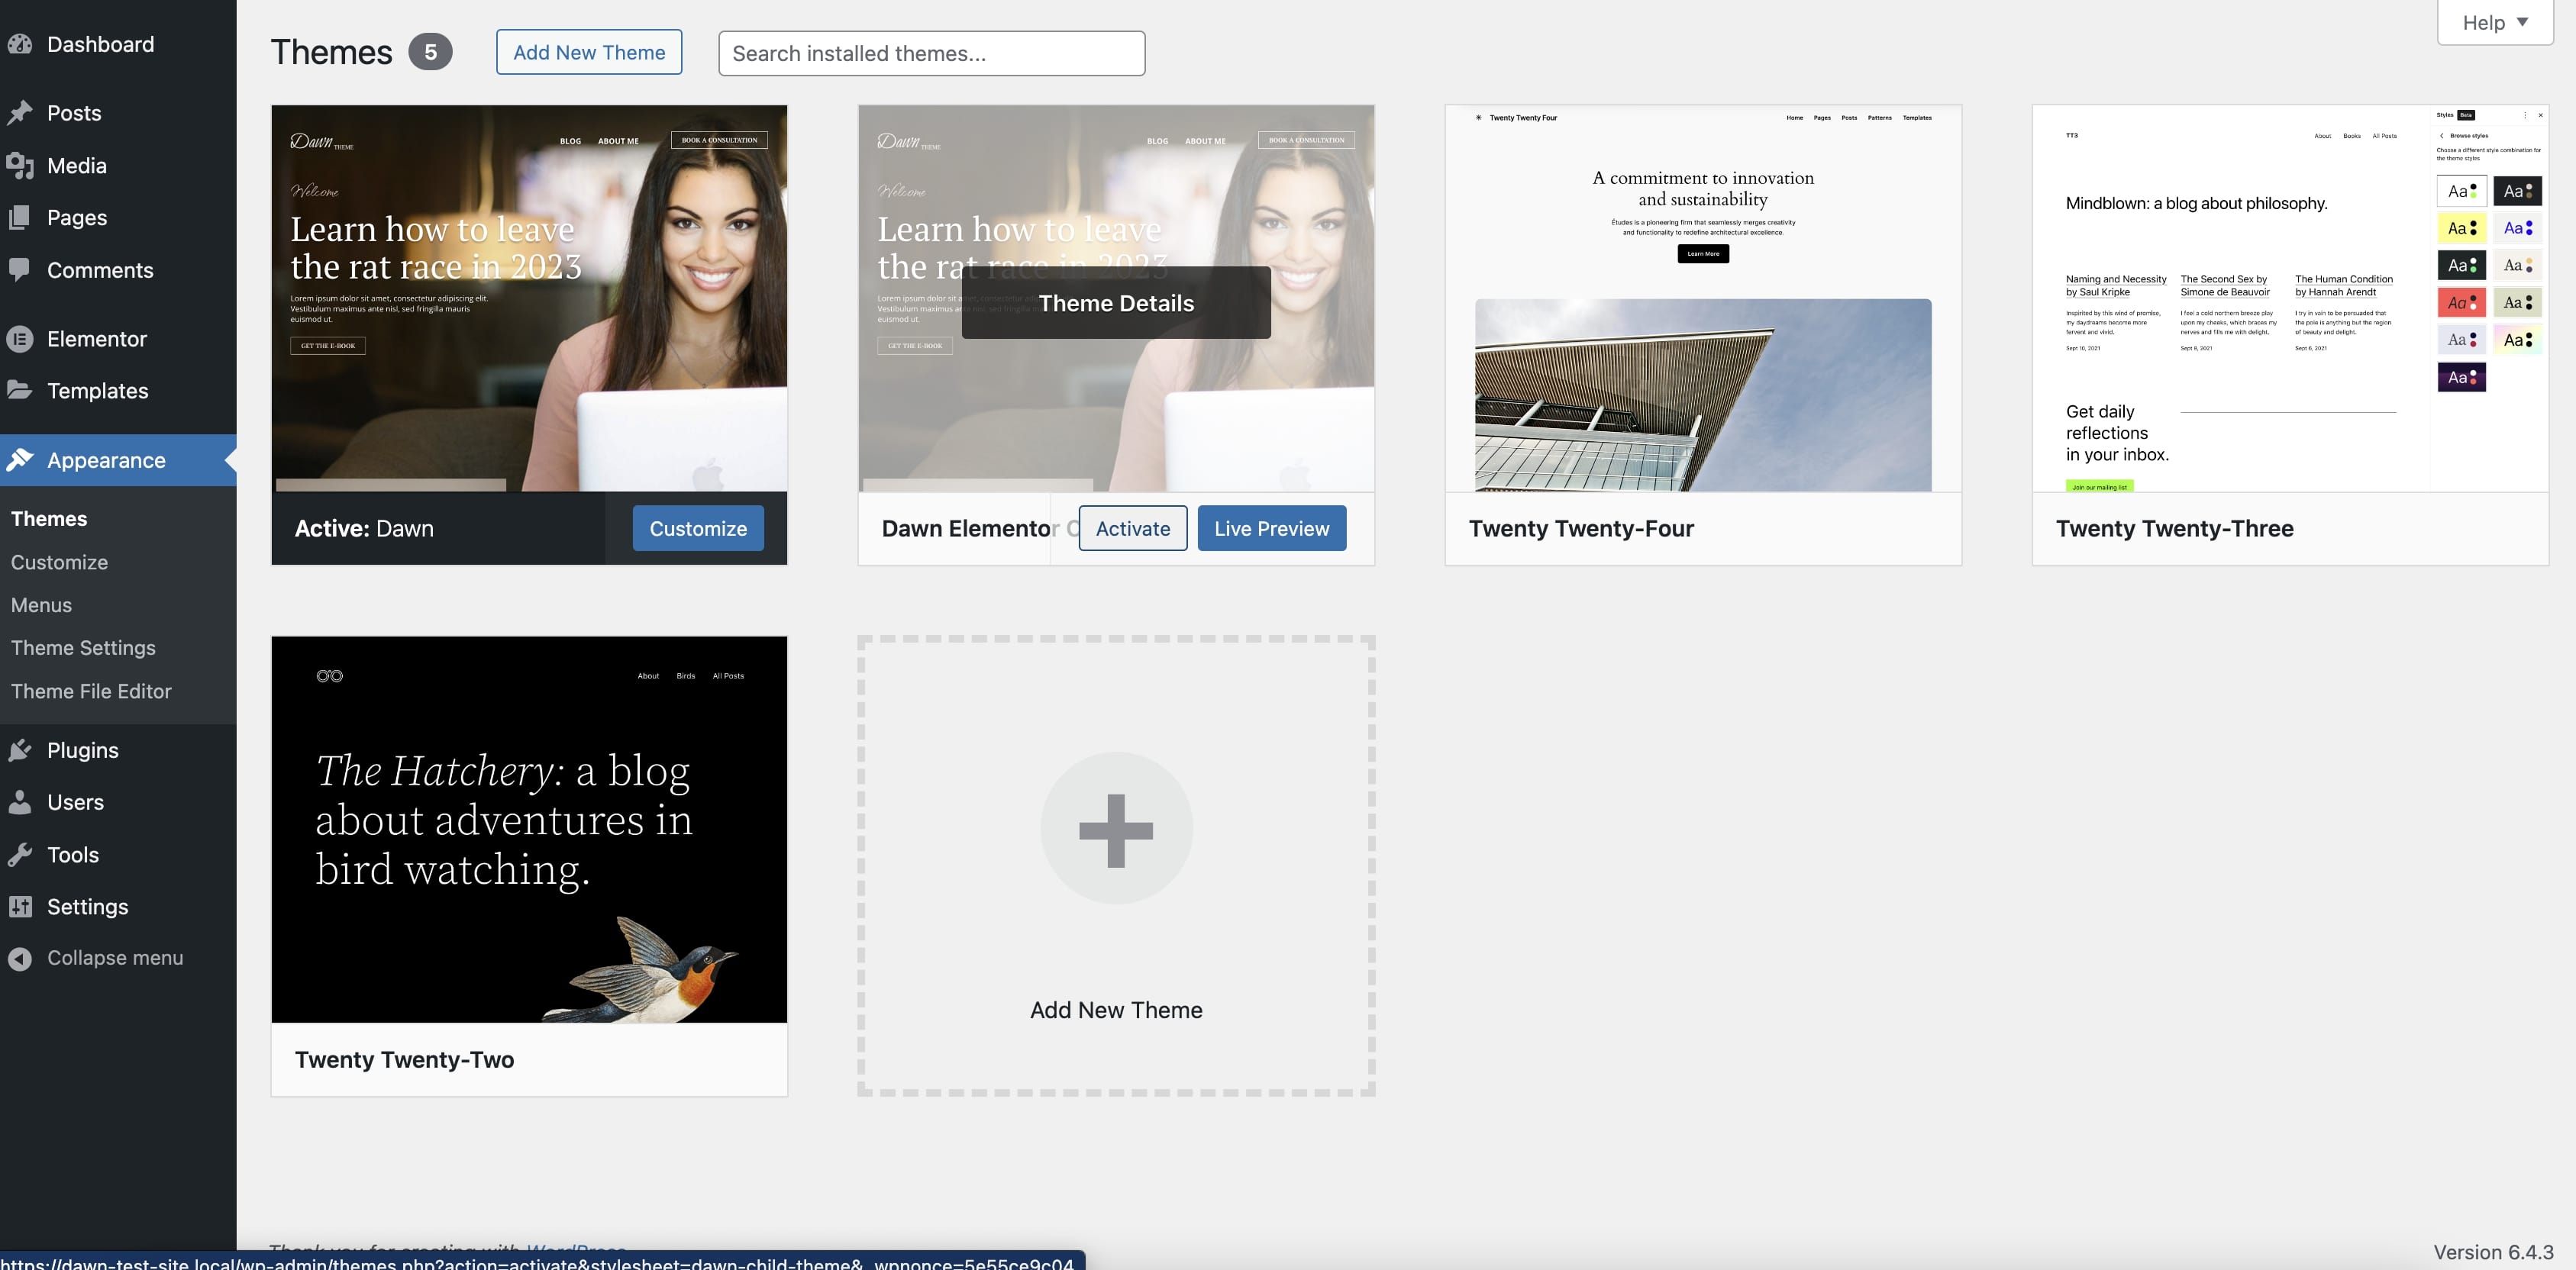The width and height of the screenshot is (2576, 1270).
Task: Expand the Help dropdown tab
Action: (2494, 22)
